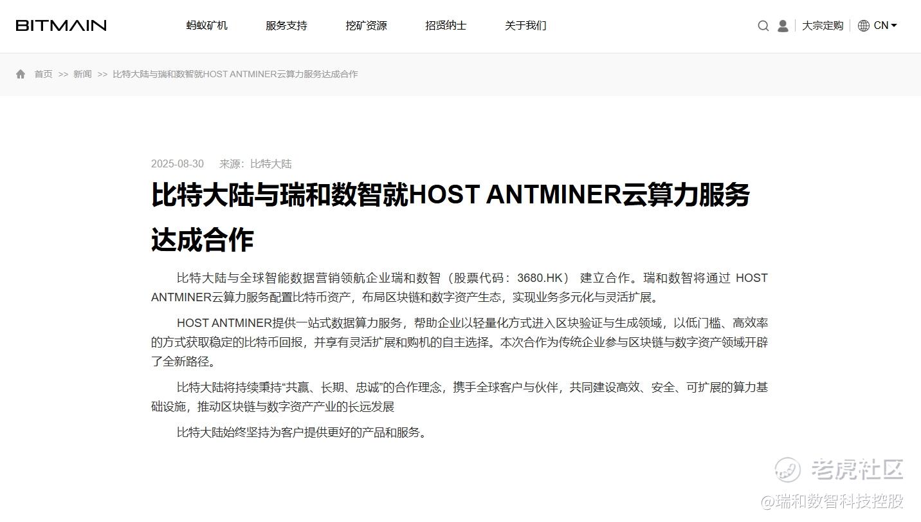The height and width of the screenshot is (522, 921).
Task: Click the source label 来源：比特大陆
Action: point(255,163)
